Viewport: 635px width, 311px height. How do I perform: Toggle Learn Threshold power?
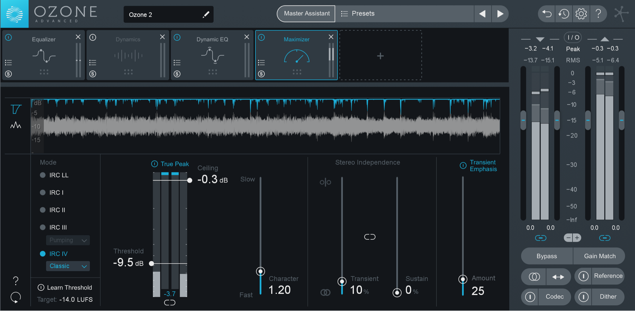point(41,287)
